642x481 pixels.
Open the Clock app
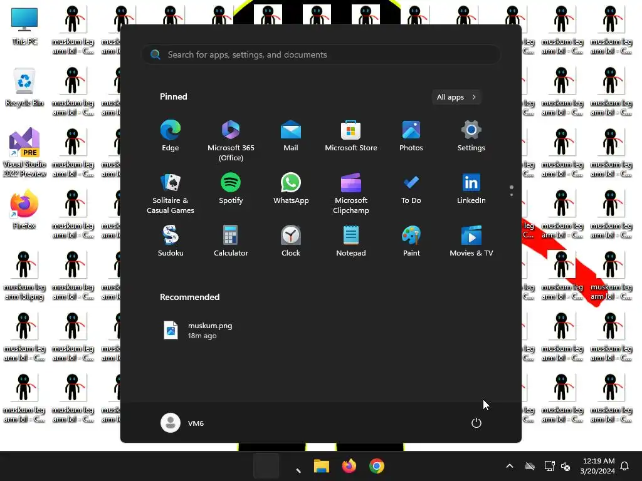tap(291, 241)
